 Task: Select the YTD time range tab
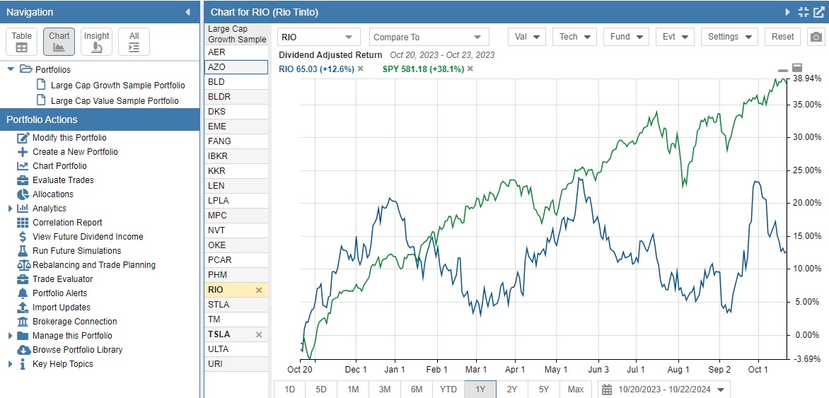(448, 390)
